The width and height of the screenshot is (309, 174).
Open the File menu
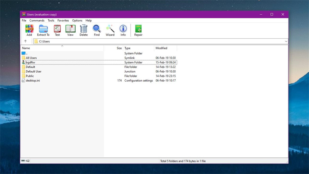(24, 20)
